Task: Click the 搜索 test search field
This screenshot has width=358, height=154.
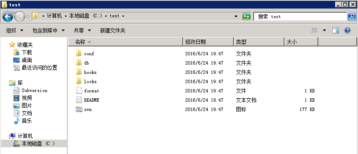Action: [x=300, y=16]
